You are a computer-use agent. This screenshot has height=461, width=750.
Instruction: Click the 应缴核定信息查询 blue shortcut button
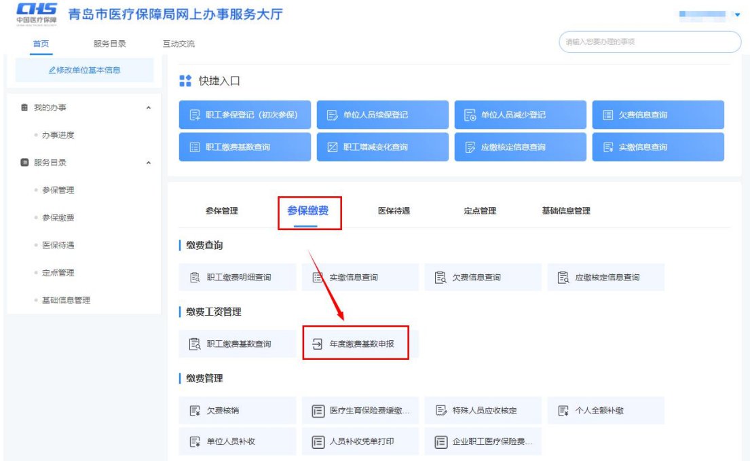[x=521, y=147]
